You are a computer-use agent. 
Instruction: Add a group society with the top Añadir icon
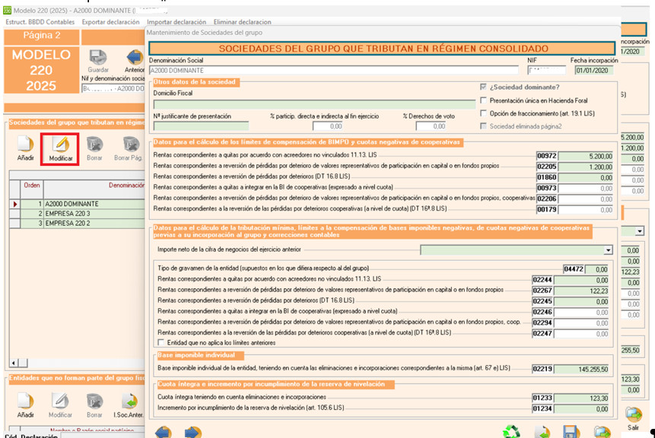pyautogui.click(x=25, y=144)
